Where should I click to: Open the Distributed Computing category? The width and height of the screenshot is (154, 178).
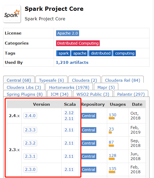78,43
